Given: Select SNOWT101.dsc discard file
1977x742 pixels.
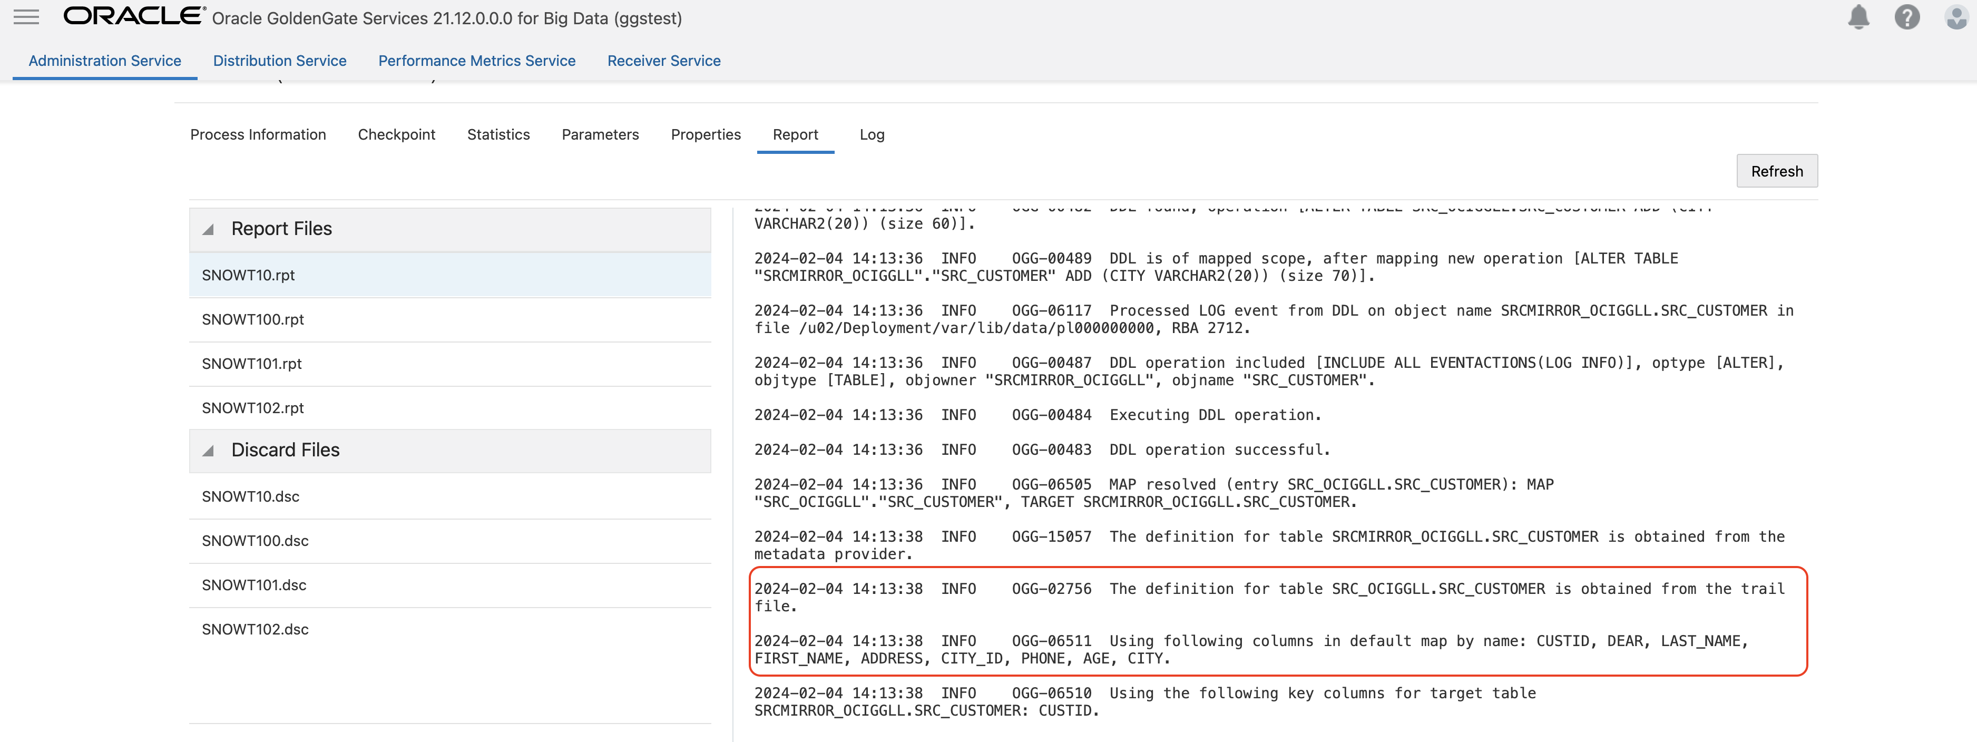Looking at the screenshot, I should click(x=253, y=585).
